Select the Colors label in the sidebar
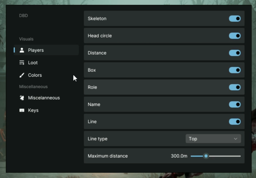The height and width of the screenshot is (178, 256). pyautogui.click(x=35, y=75)
